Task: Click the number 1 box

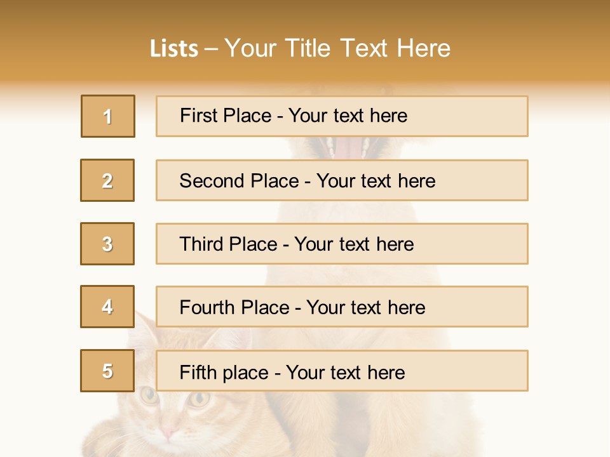Action: click(x=108, y=116)
